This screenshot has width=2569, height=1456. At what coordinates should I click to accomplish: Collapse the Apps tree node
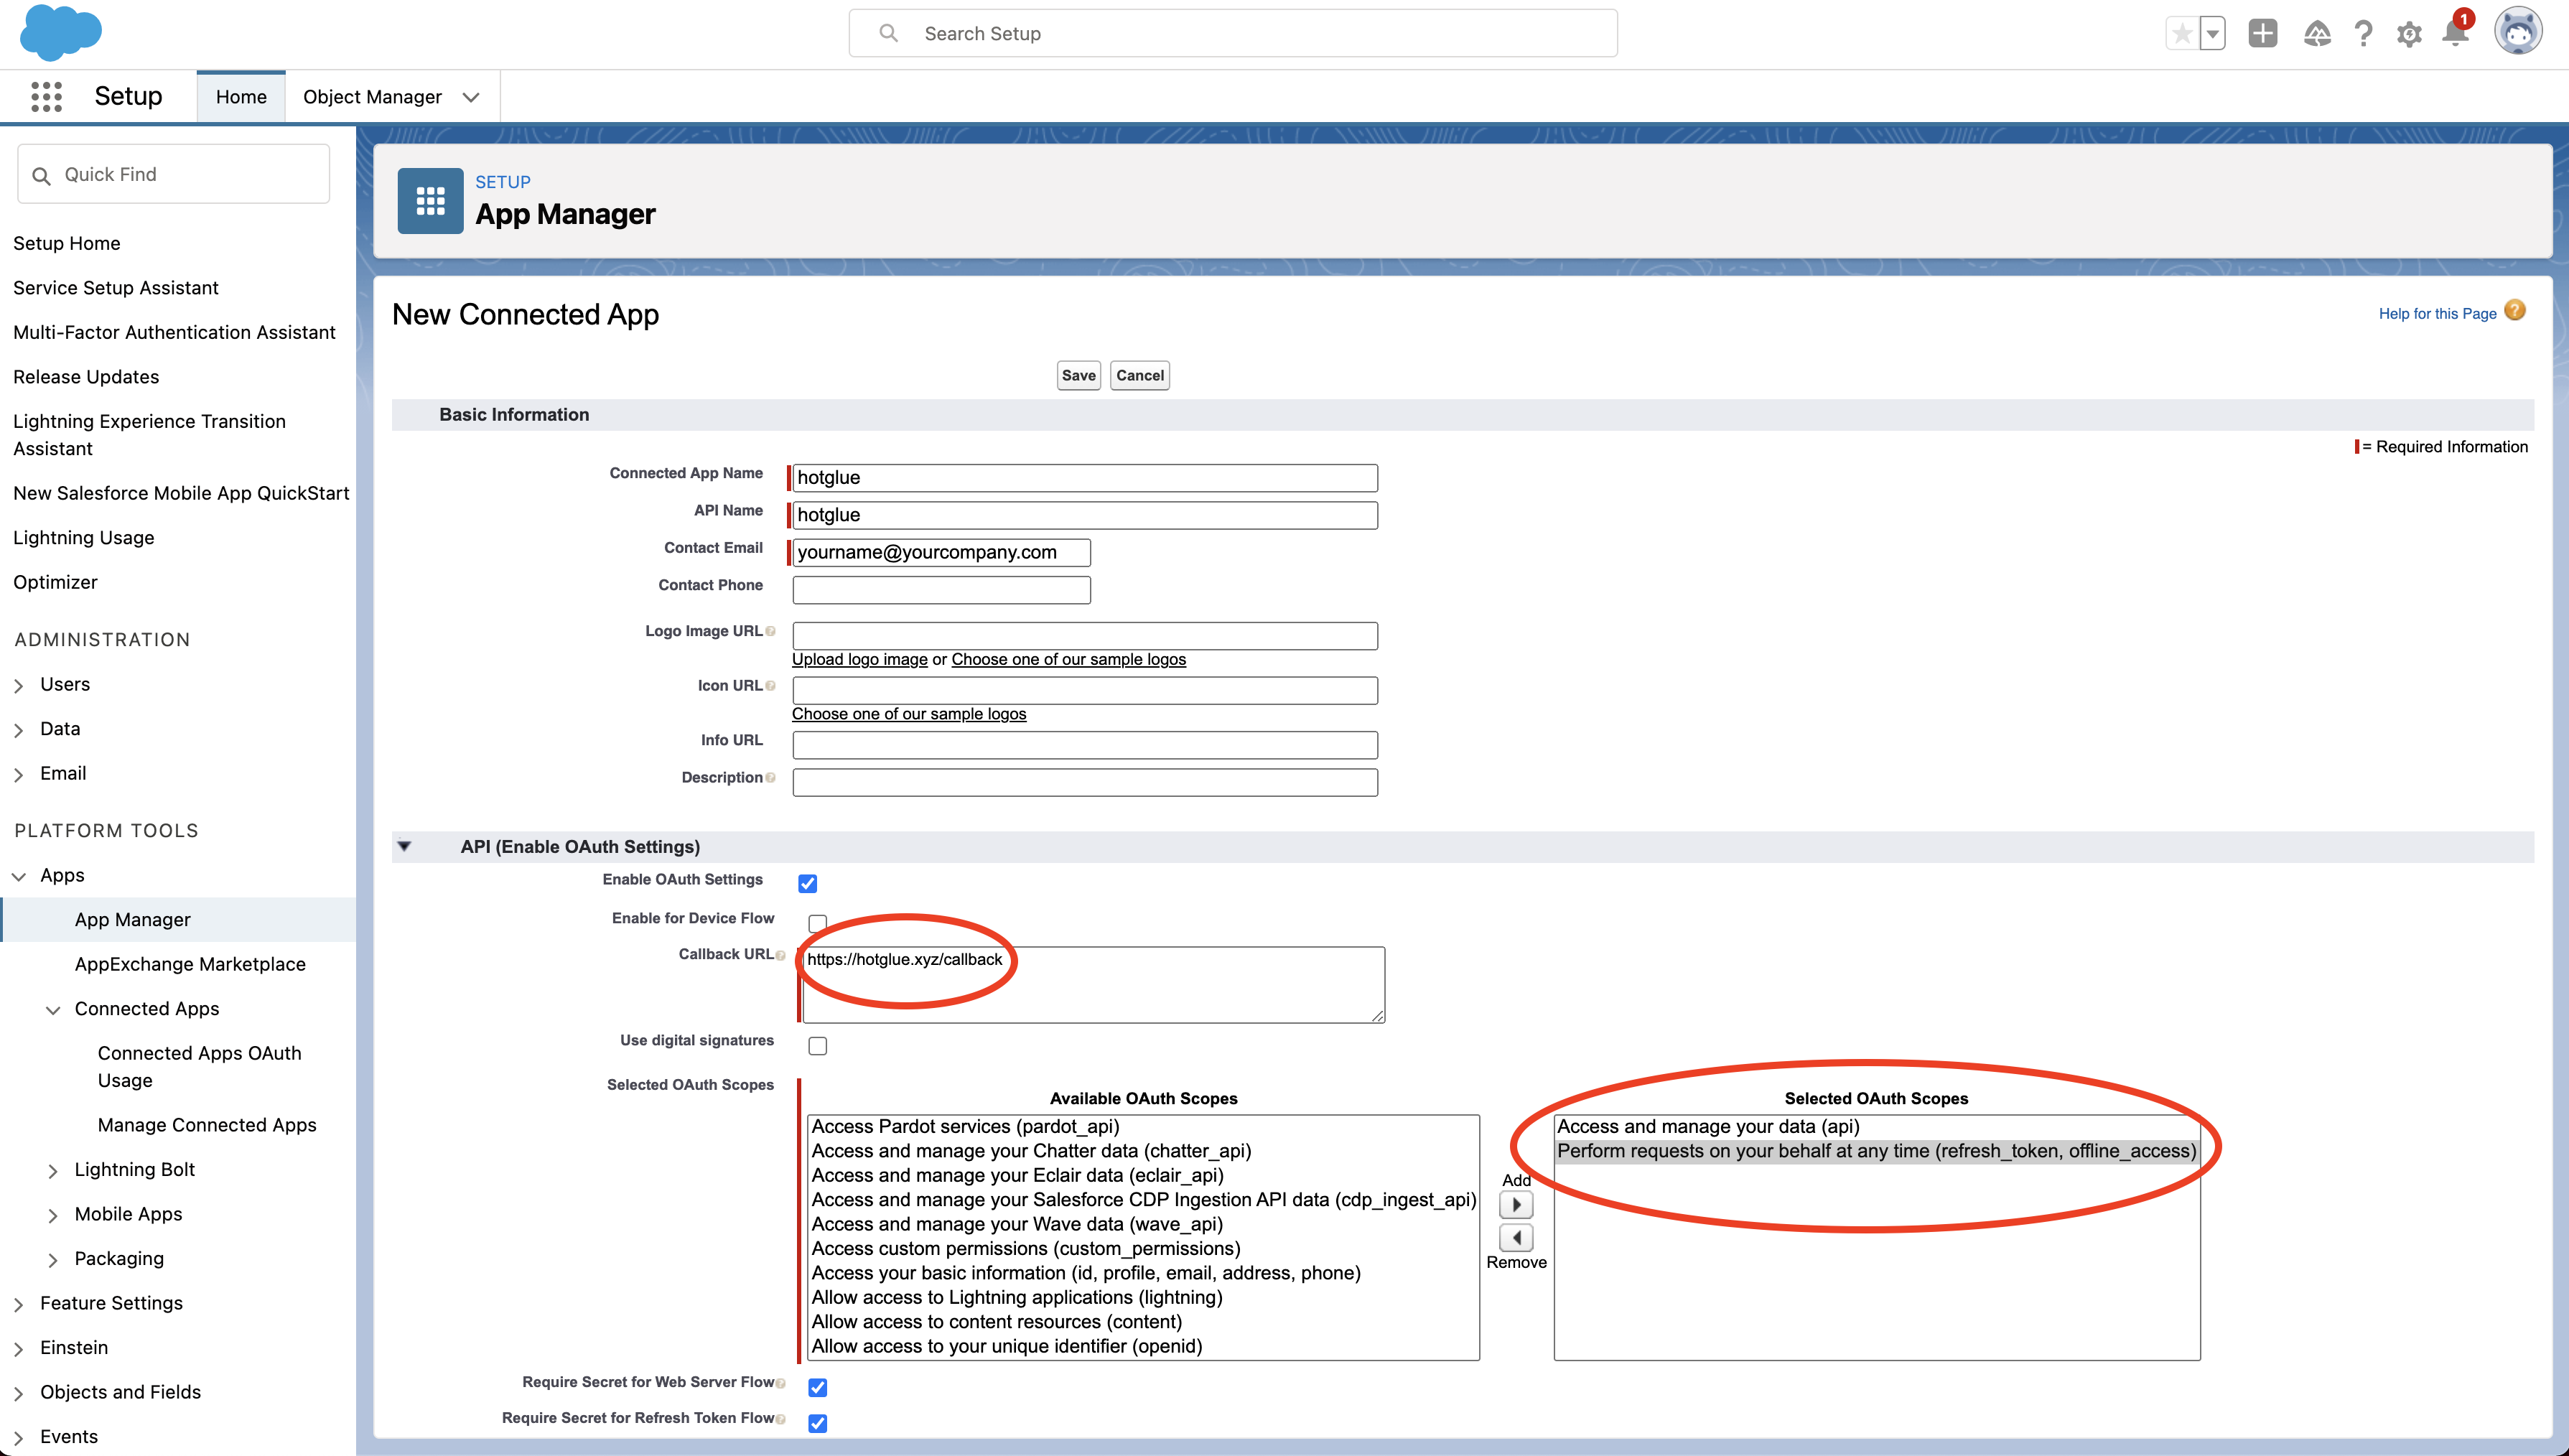(x=18, y=877)
